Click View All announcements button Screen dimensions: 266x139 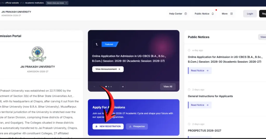(168, 87)
